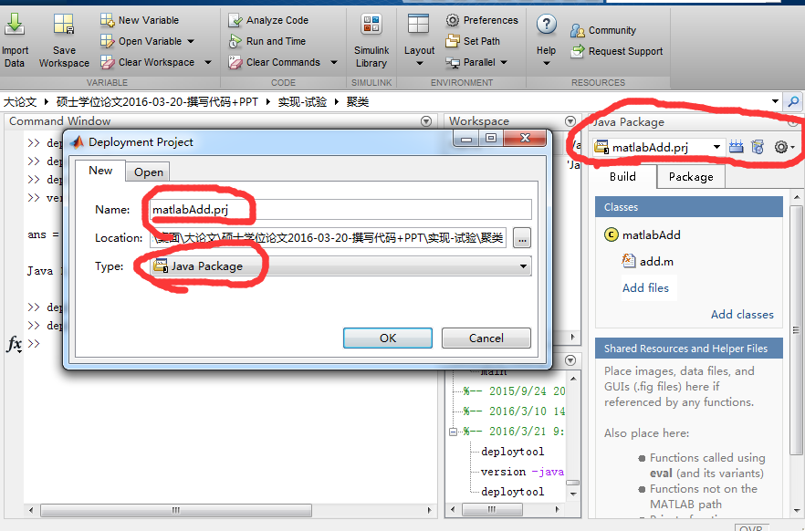This screenshot has width=805, height=531.
Task: Click the 大论文 path segment
Action: (x=20, y=101)
